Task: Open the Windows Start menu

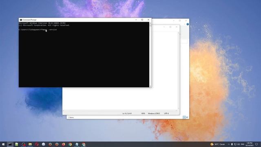Action: pos(3,144)
